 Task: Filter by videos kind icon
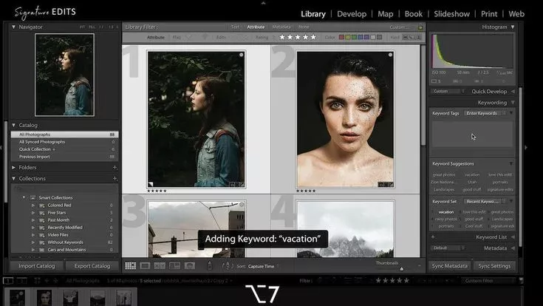point(419,37)
